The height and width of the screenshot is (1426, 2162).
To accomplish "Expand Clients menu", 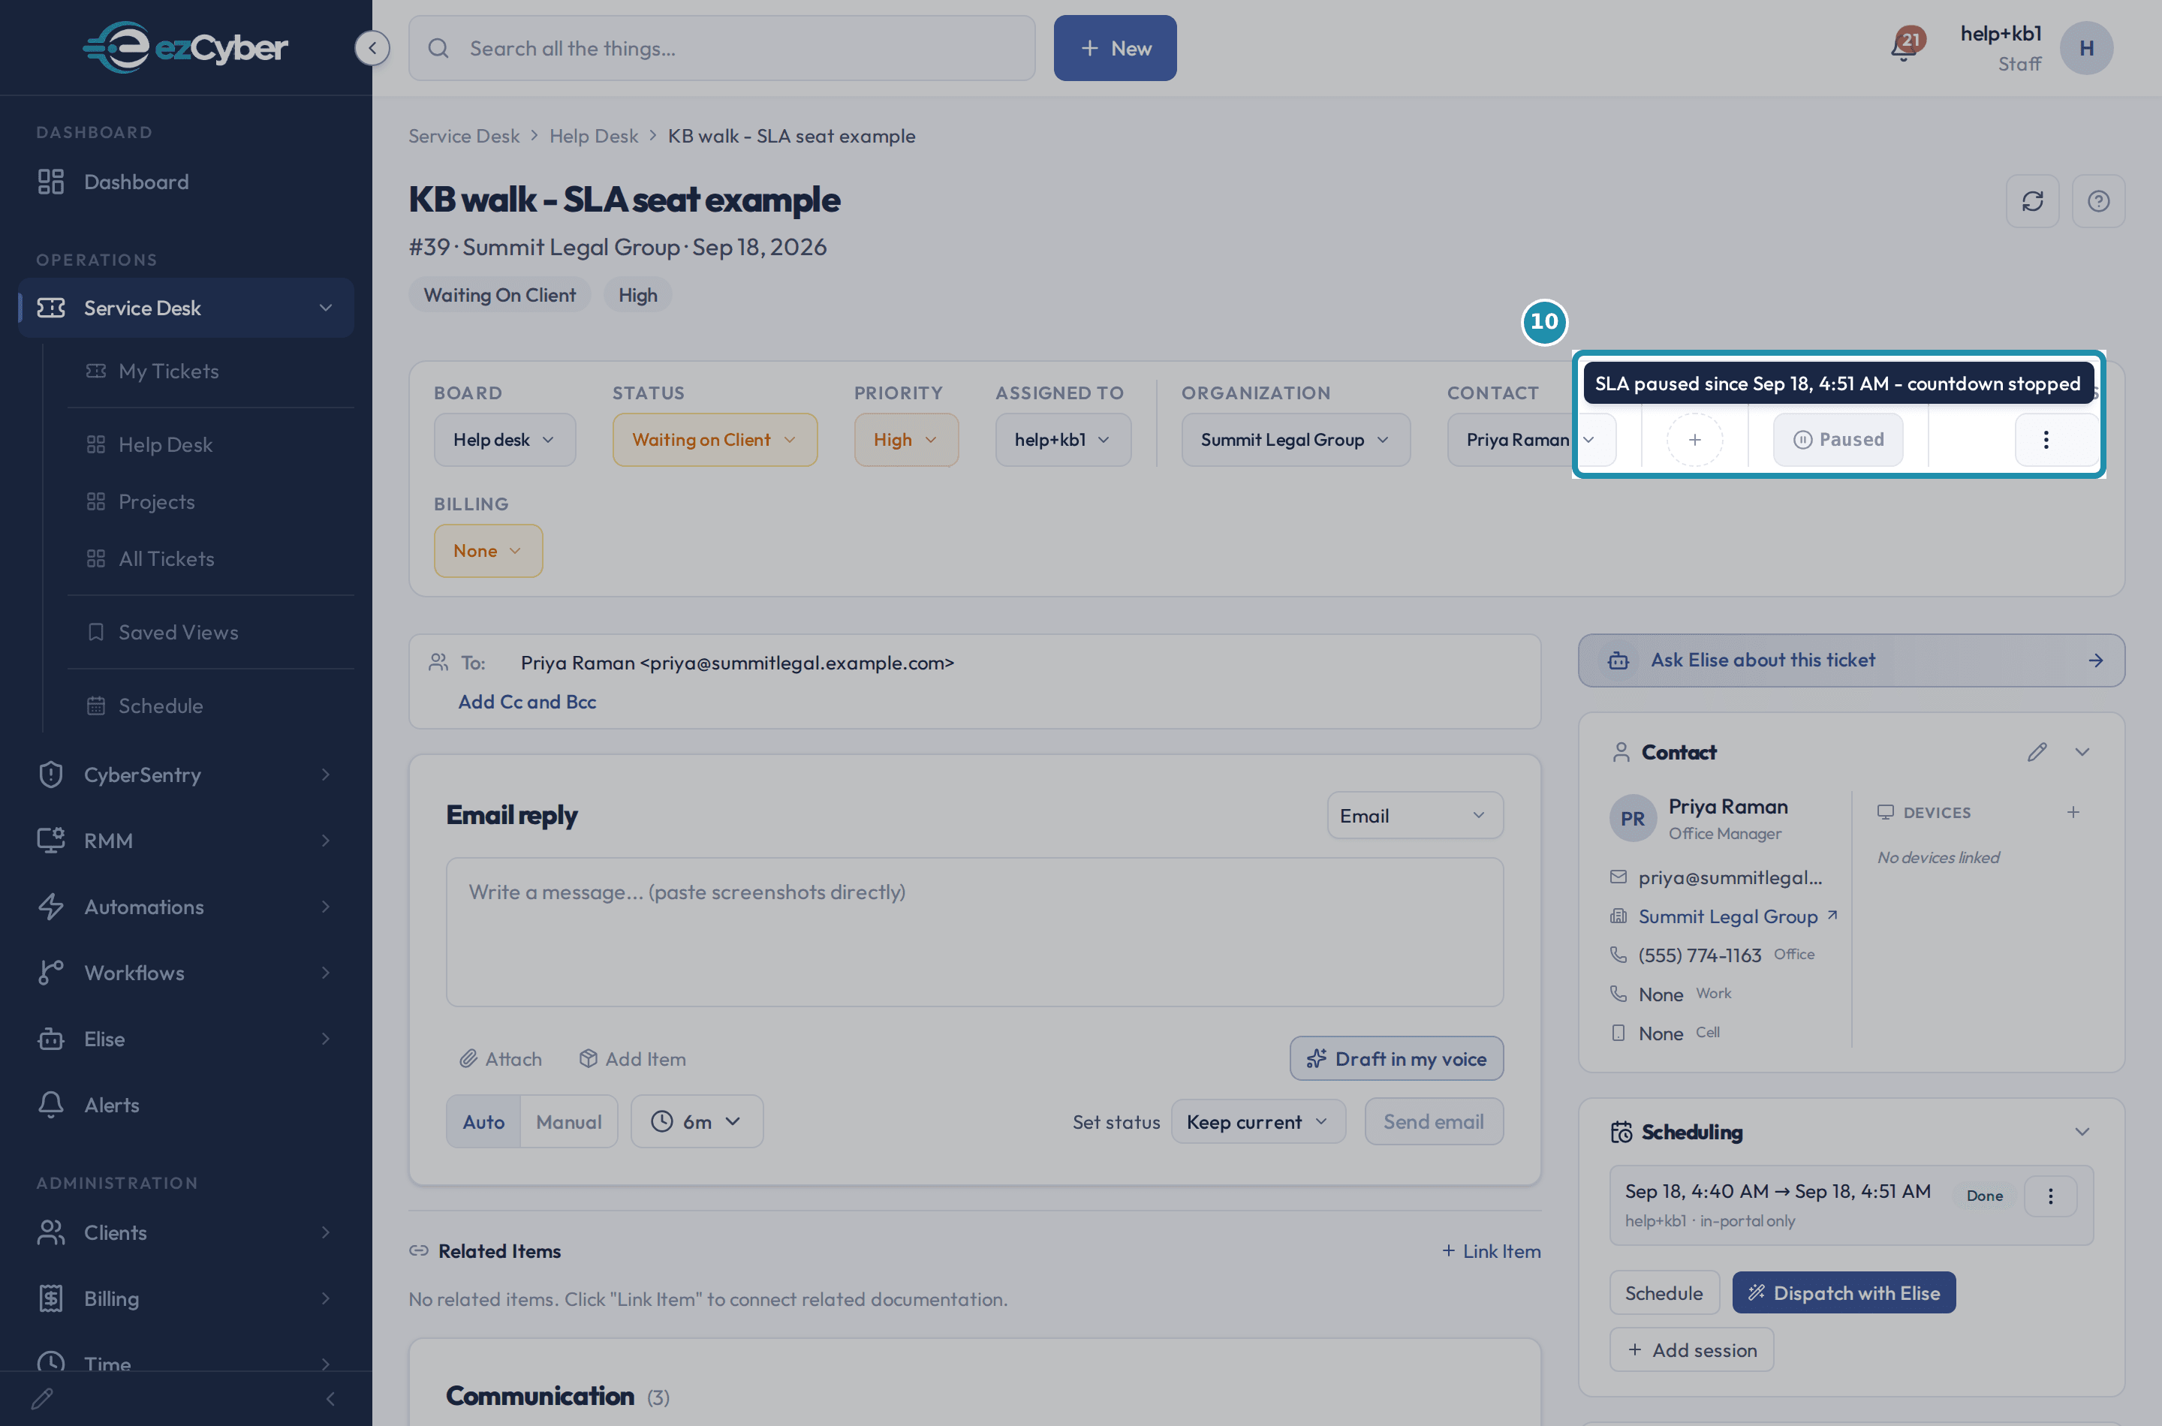I will [x=185, y=1233].
